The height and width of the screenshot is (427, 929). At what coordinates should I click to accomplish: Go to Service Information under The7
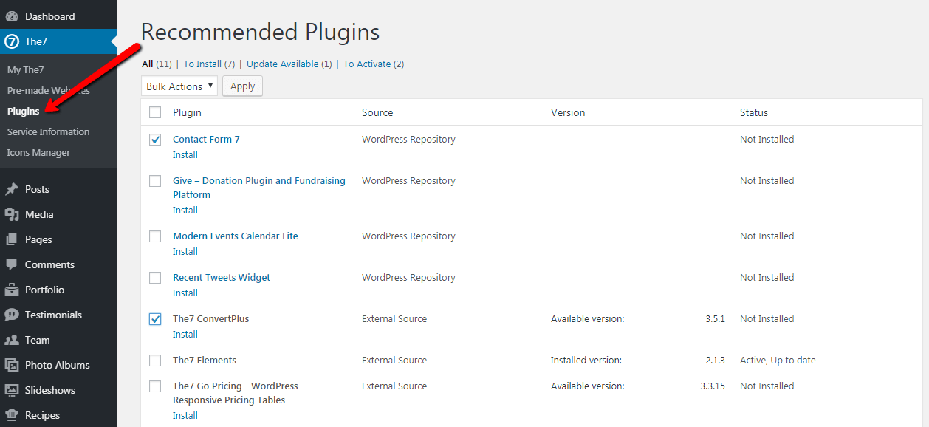(x=47, y=131)
